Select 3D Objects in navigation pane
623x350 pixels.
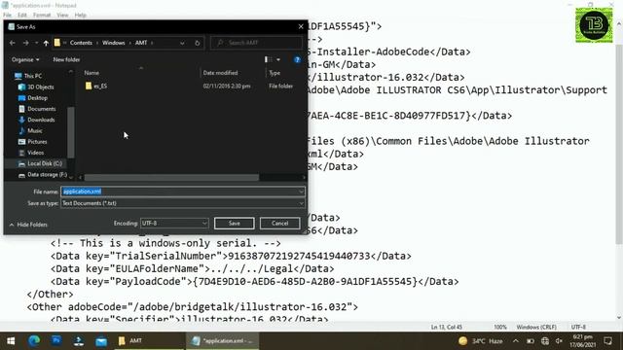[40, 87]
